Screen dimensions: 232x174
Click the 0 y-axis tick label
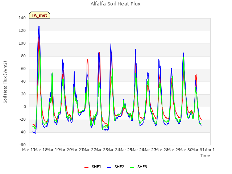25,107
